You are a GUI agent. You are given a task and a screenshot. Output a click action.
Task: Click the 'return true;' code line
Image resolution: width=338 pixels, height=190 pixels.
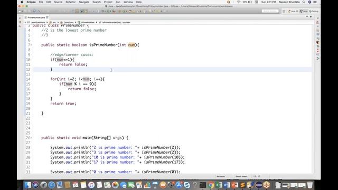pos(63,103)
